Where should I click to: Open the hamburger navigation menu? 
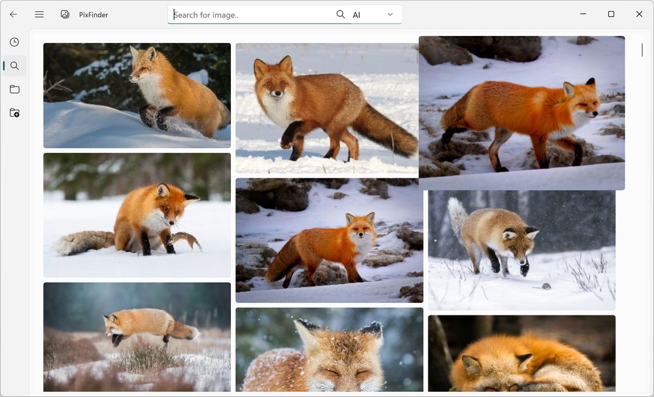point(39,14)
